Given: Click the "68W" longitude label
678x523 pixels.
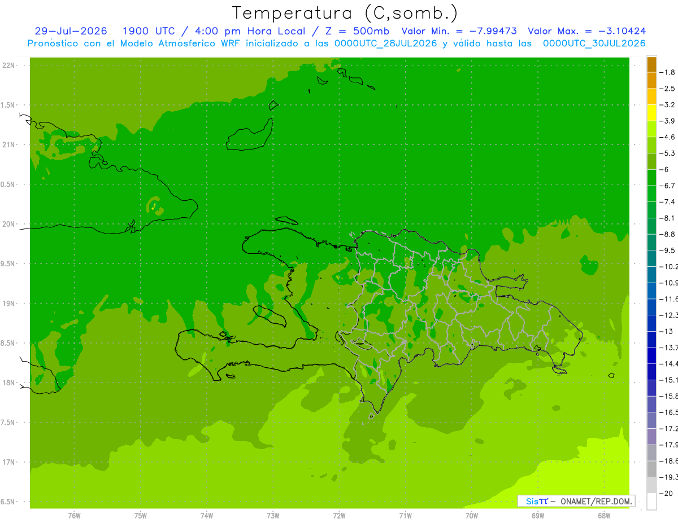Looking at the screenshot, I should 604,516.
